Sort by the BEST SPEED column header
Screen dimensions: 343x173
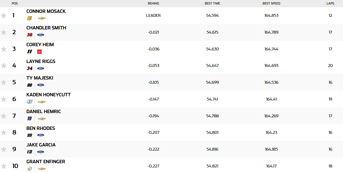(x=271, y=3)
